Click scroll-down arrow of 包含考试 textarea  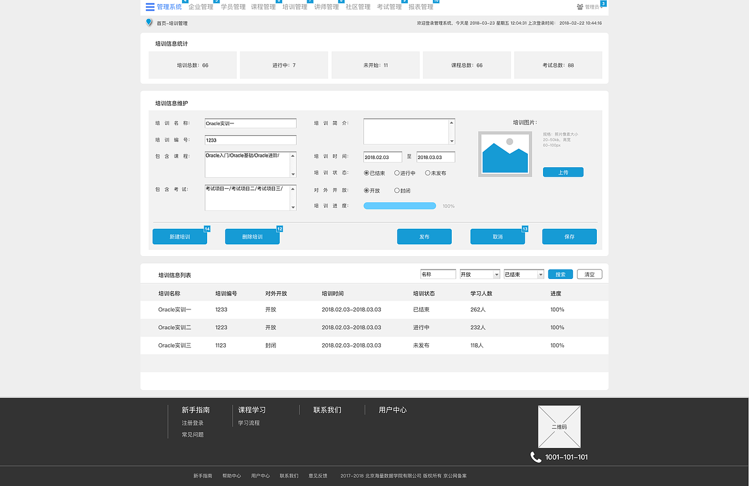(x=293, y=207)
